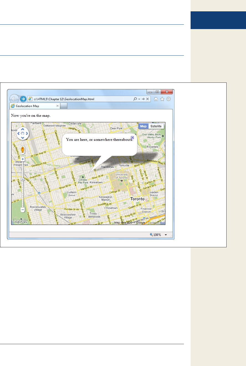Open the search dropdown arrow beside the magnifier
The width and height of the screenshot is (246, 366).
coord(139,99)
